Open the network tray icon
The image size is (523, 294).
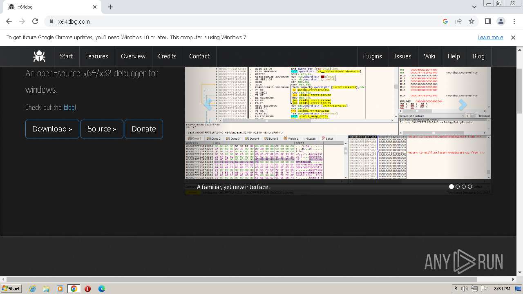[x=474, y=289]
